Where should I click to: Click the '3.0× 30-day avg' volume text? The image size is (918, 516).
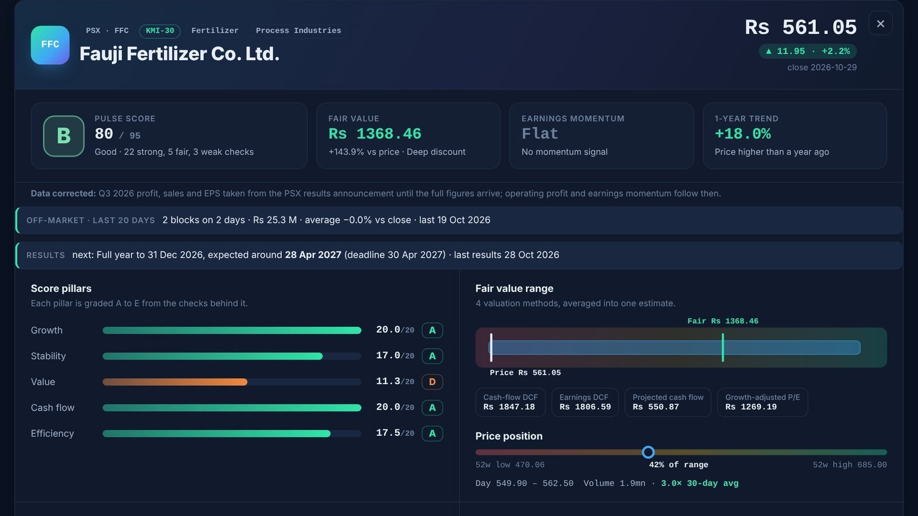click(x=699, y=483)
